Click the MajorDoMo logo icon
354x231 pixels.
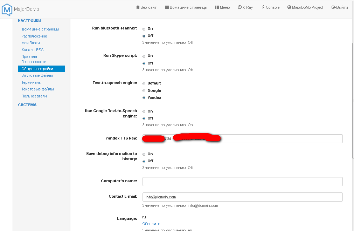pyautogui.click(x=7, y=10)
